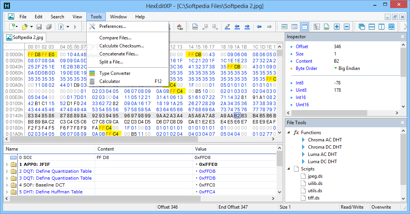Click the structure tree view icon
This screenshot has width=410, height=214.
click(317, 26)
